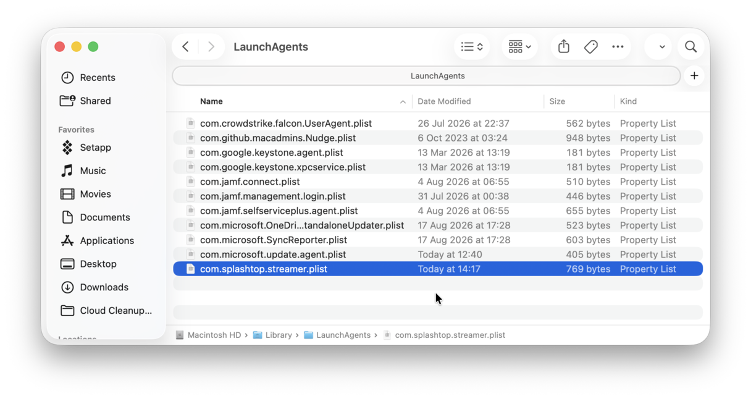Image resolution: width=751 pixels, height=399 pixels.
Task: Expand the toolbar overflow chevron
Action: tap(661, 47)
